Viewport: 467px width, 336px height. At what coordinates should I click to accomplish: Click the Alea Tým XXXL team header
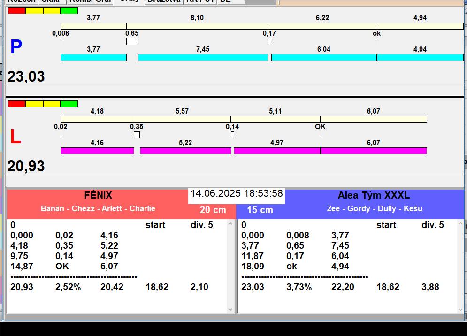click(374, 195)
